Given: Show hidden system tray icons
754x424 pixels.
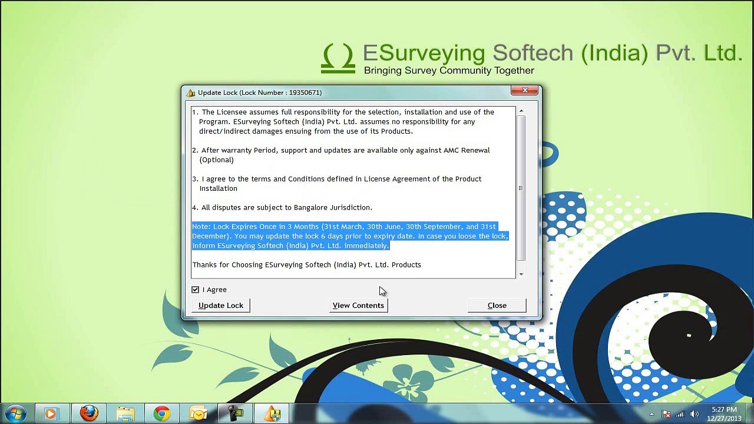Looking at the screenshot, I should tap(652, 414).
